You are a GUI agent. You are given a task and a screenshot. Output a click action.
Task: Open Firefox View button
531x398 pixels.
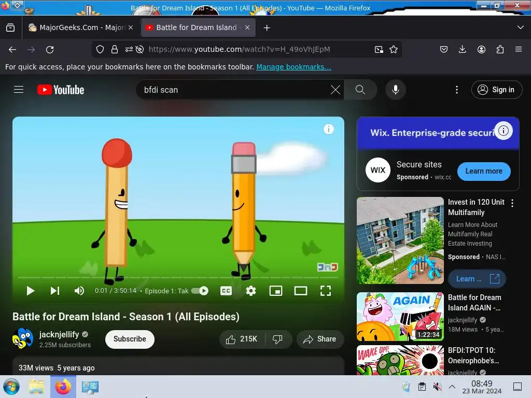[x=10, y=27]
